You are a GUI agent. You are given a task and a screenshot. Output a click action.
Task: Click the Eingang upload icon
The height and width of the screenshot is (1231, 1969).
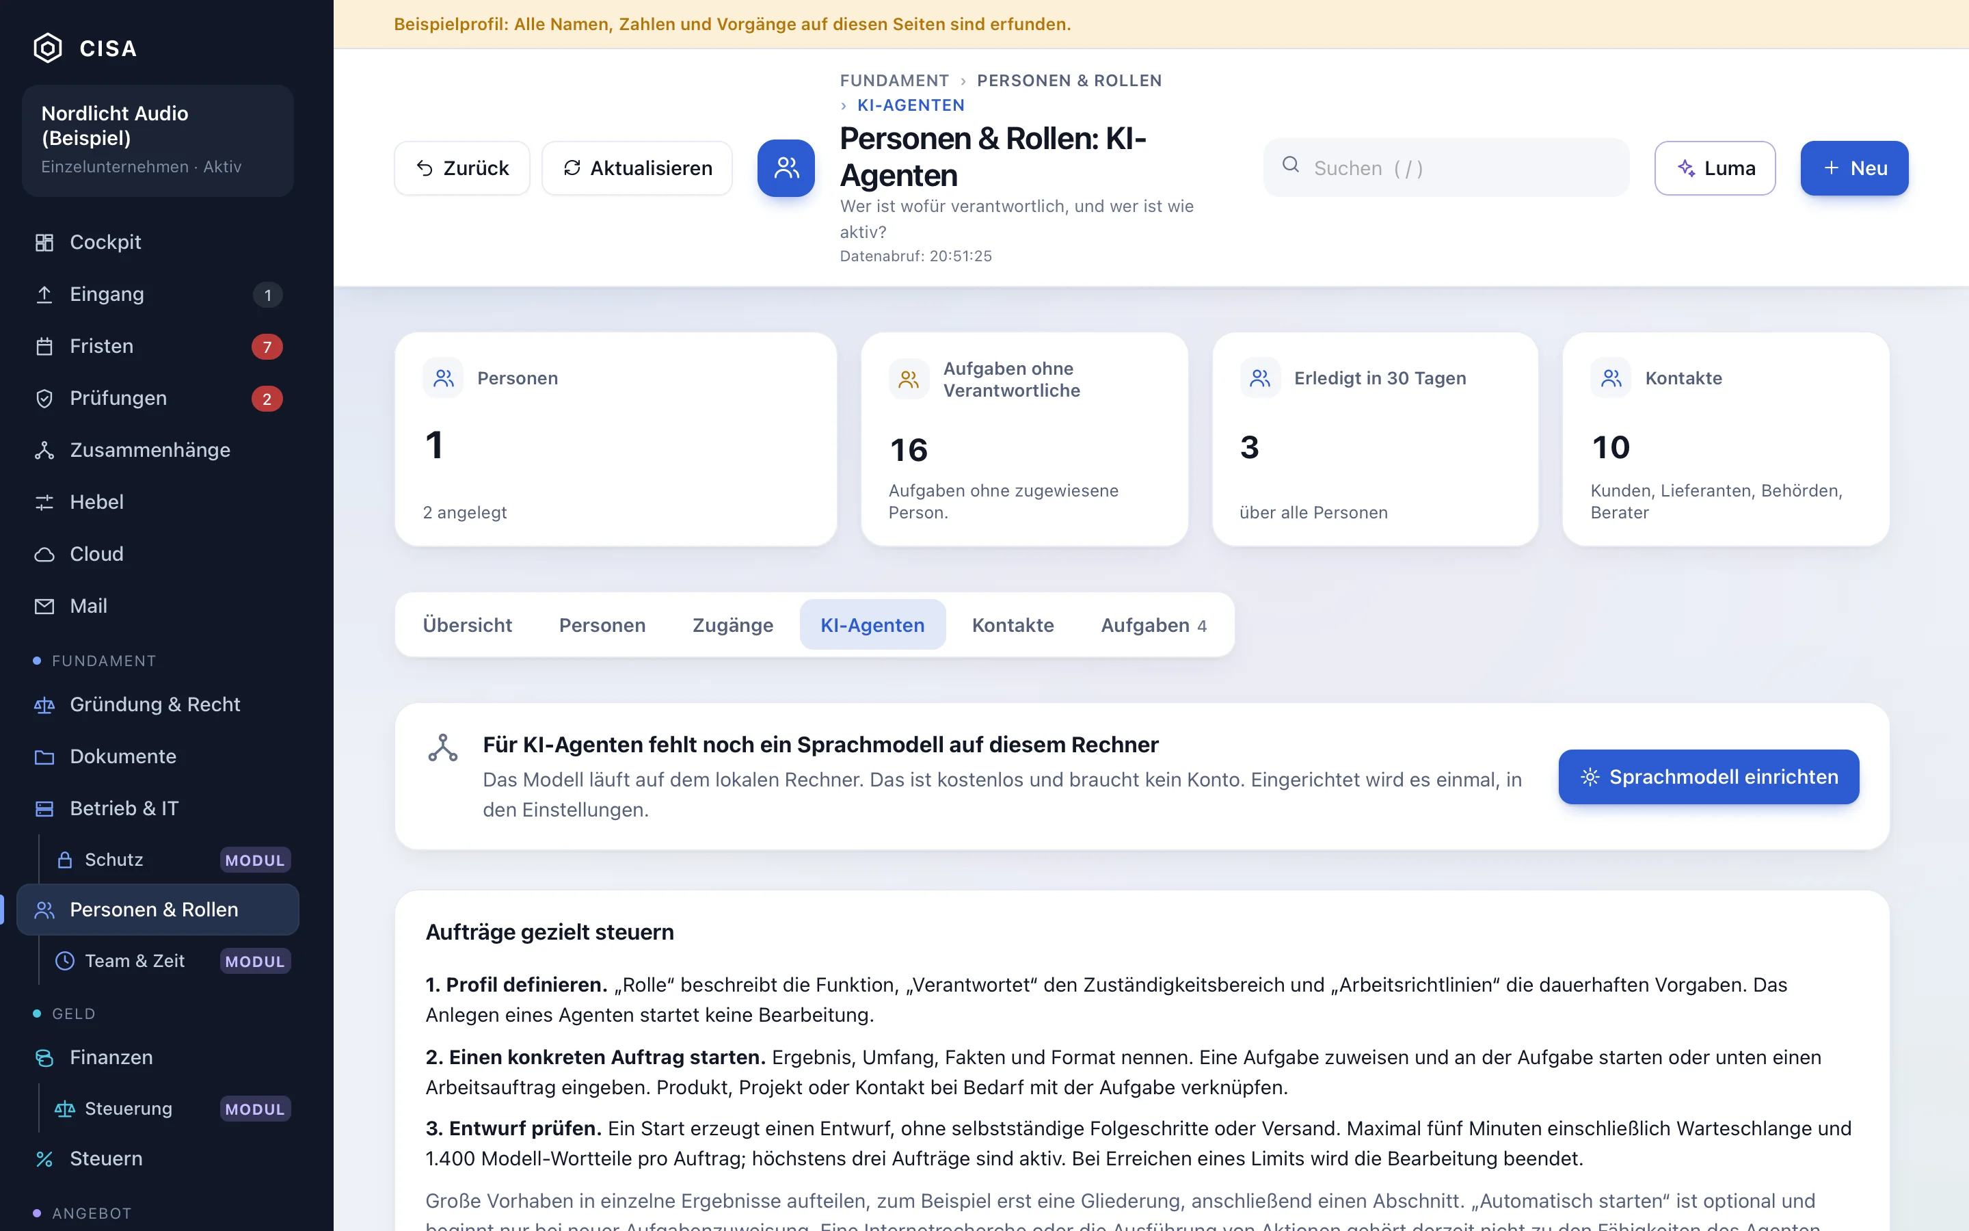click(x=44, y=295)
